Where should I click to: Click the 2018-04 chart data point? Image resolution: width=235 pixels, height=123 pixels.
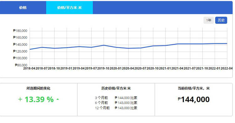point(30,49)
